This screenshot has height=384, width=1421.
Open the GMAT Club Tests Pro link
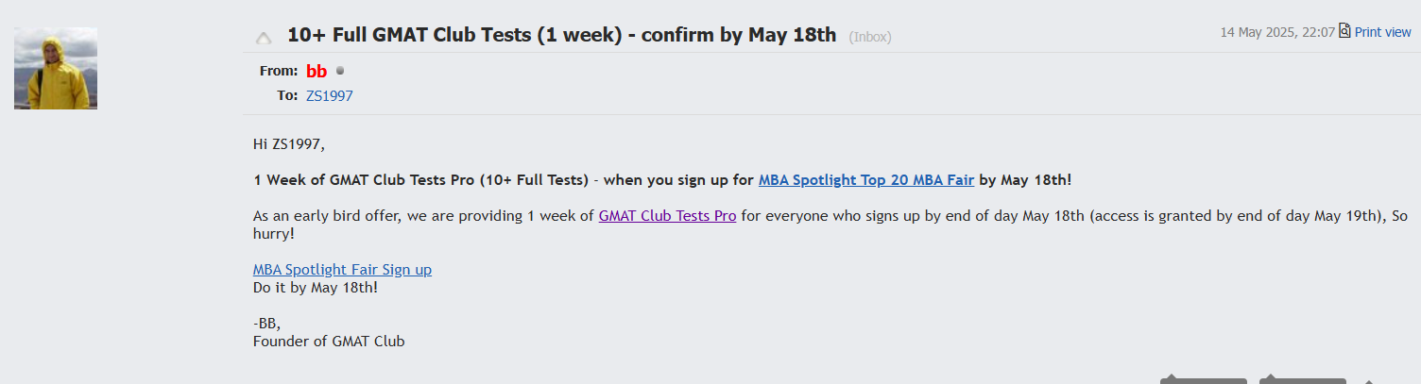pyautogui.click(x=667, y=215)
